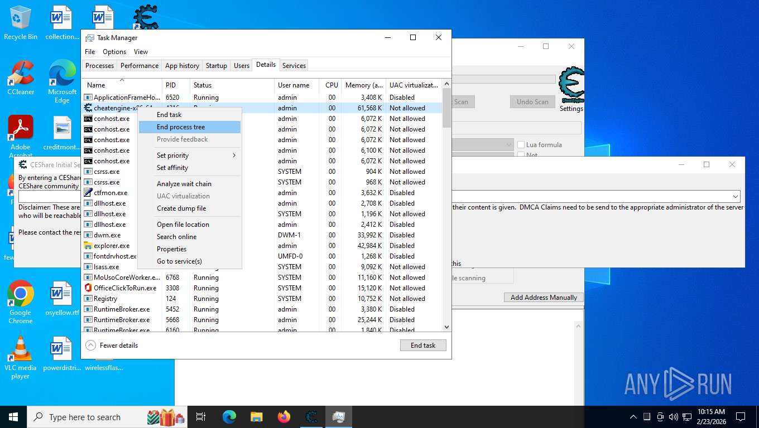
Task: Select Open file location entry
Action: 190,225
